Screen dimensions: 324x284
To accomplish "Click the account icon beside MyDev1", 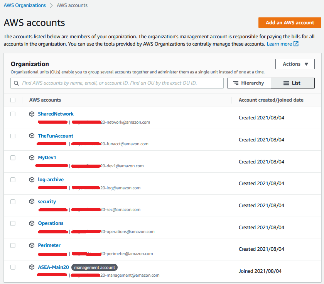I will click(32, 158).
